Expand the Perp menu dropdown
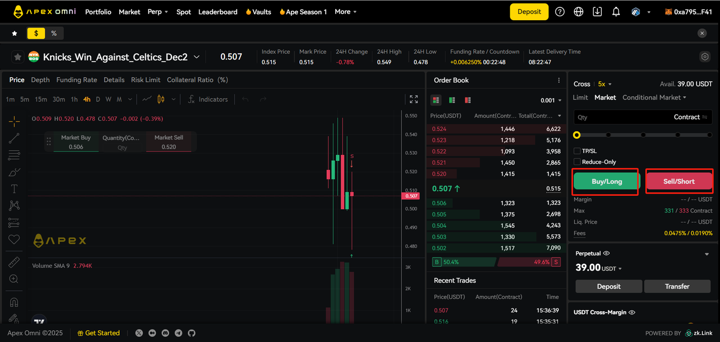The image size is (720, 342). (x=157, y=12)
